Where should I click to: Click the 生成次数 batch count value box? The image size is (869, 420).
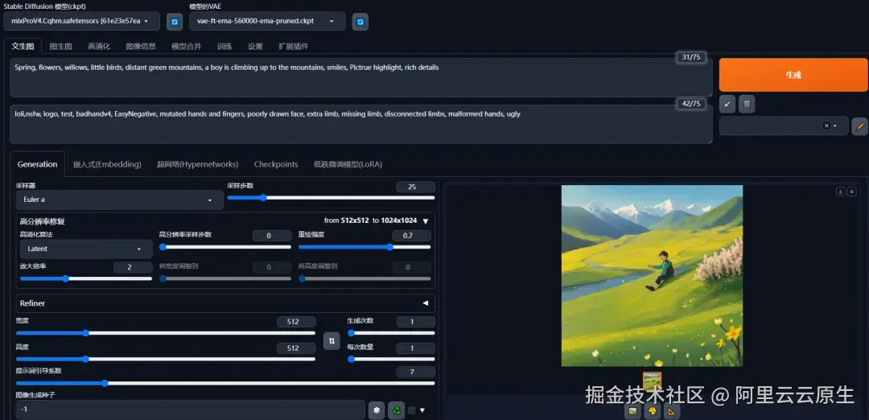[x=416, y=322]
